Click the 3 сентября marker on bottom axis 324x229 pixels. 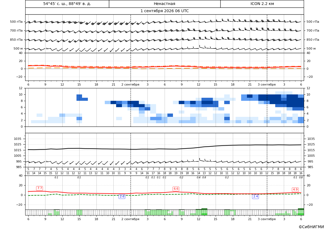[267, 219]
